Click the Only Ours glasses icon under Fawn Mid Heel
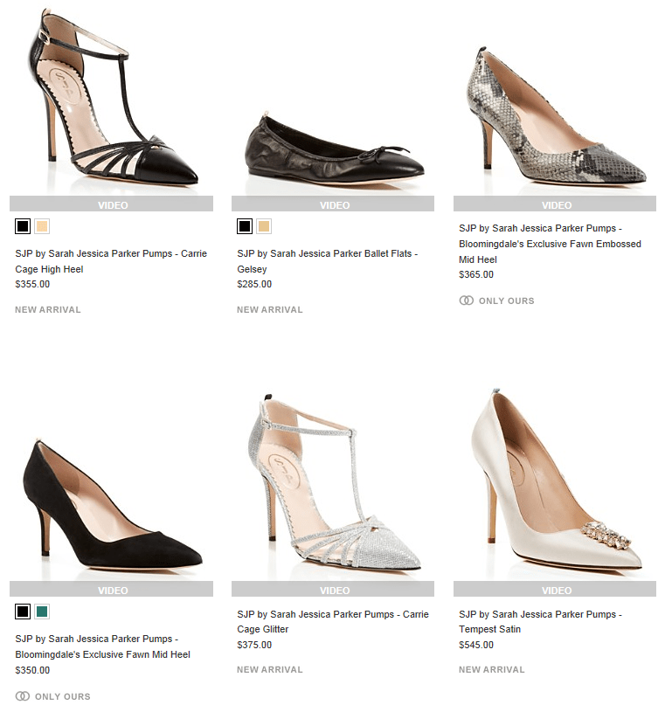Viewport: 672px width, 705px height. [21, 696]
